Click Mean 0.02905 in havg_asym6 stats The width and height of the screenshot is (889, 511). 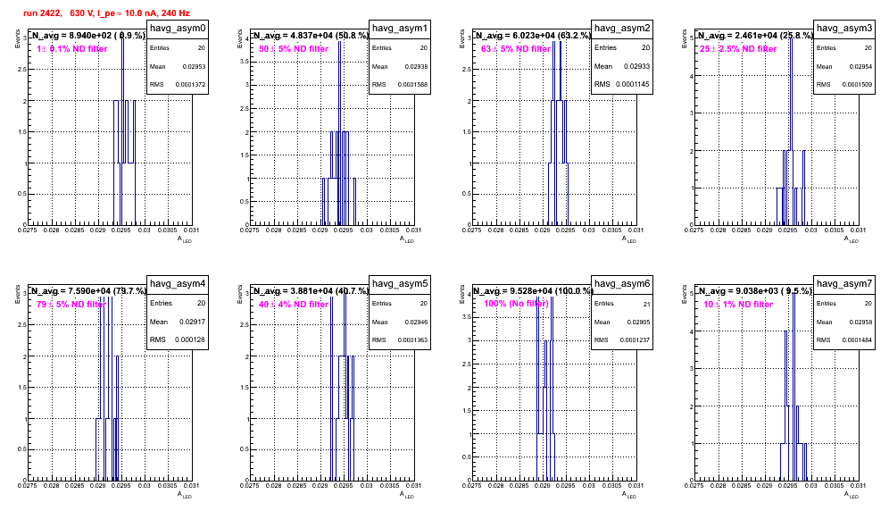pos(622,322)
